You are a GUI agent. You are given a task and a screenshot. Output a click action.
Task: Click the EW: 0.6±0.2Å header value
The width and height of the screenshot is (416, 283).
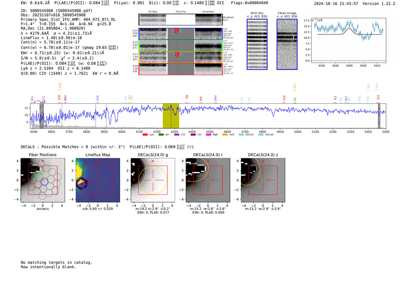click(x=35, y=3)
